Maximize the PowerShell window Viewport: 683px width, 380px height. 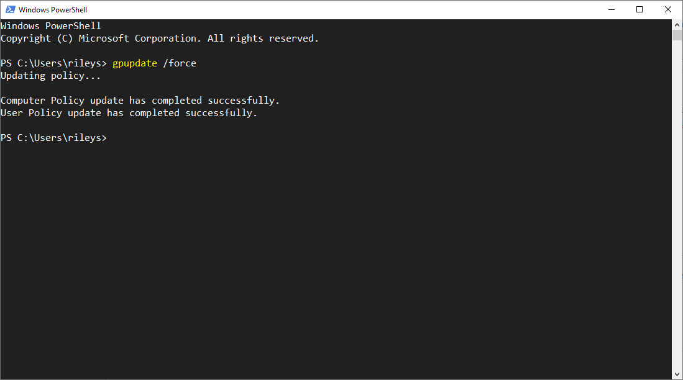(639, 9)
